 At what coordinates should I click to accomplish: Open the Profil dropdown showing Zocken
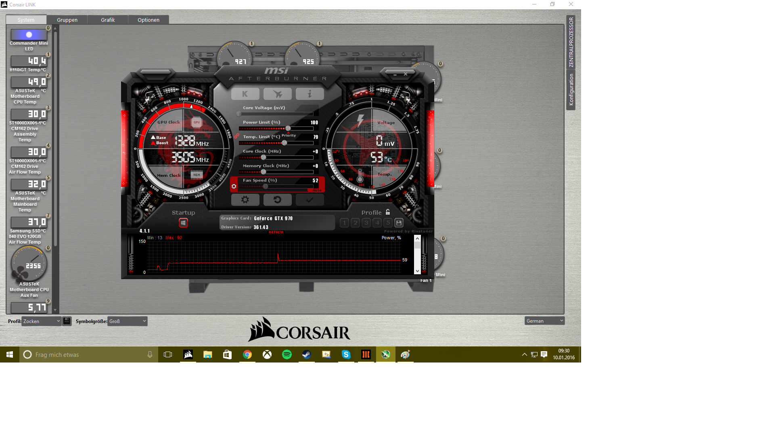tap(41, 321)
